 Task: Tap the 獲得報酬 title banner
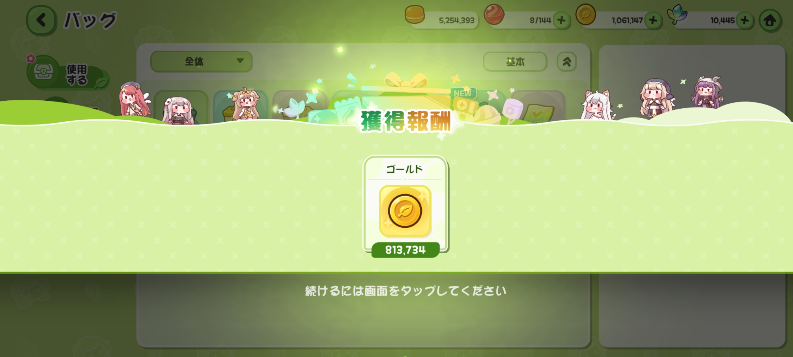click(x=406, y=121)
